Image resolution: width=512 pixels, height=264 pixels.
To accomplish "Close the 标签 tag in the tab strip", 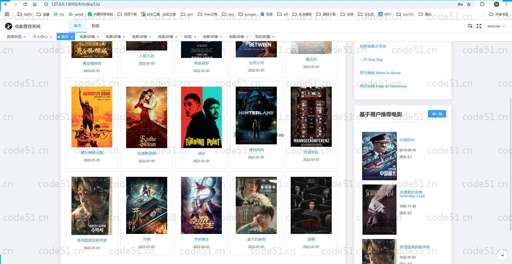I will [x=195, y=37].
